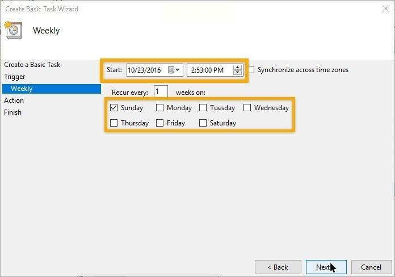This screenshot has height=277, width=395.
Task: Click Next to continue the wizard
Action: coord(326,267)
